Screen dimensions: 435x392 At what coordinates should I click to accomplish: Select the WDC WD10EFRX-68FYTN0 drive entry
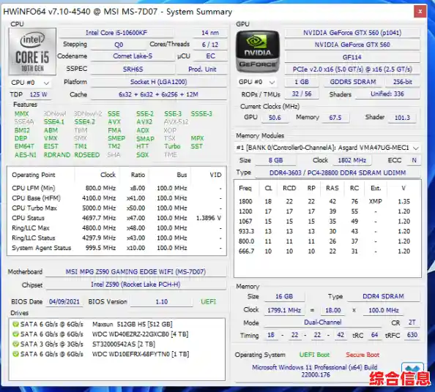tap(116, 354)
